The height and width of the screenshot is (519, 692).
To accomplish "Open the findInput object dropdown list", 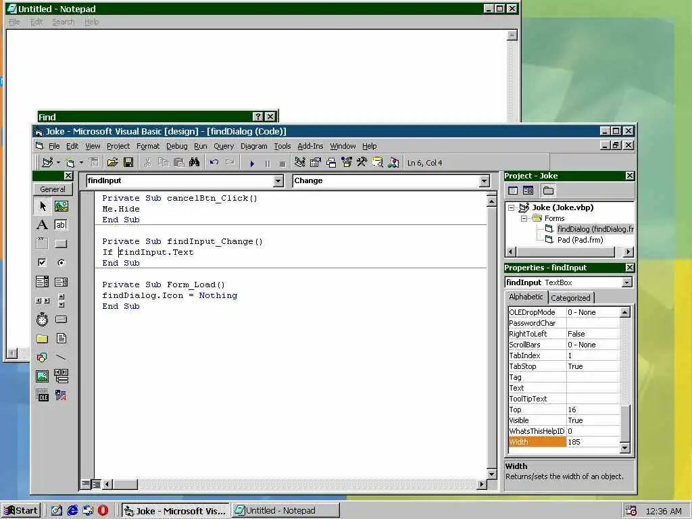I will pyautogui.click(x=278, y=181).
